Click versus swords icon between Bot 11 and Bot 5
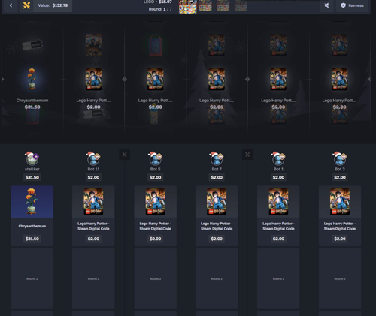Viewport: 376px width, 316px height. [124, 155]
